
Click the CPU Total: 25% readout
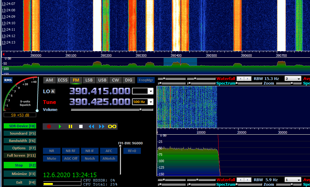click(100, 184)
